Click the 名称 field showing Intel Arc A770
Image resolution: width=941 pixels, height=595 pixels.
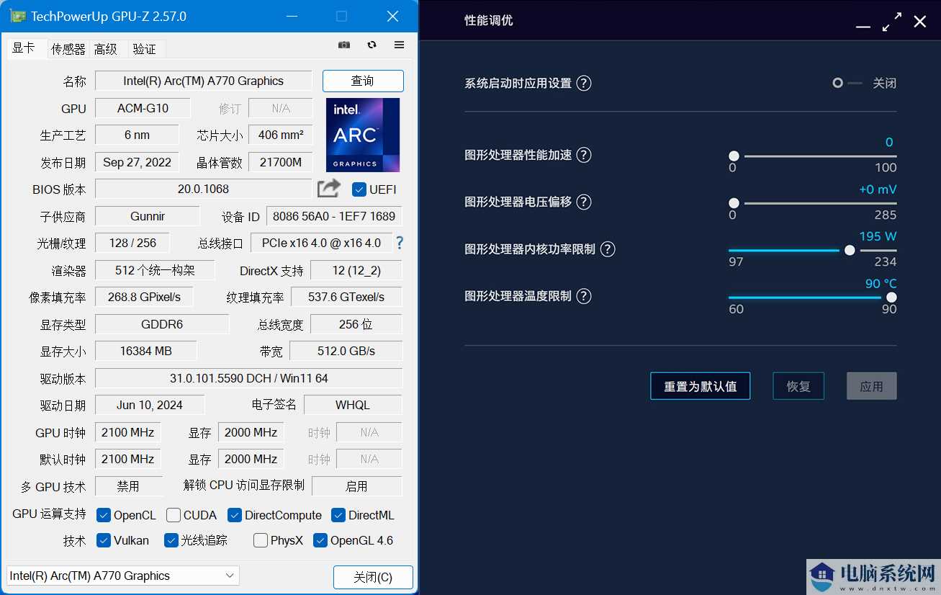tap(204, 81)
